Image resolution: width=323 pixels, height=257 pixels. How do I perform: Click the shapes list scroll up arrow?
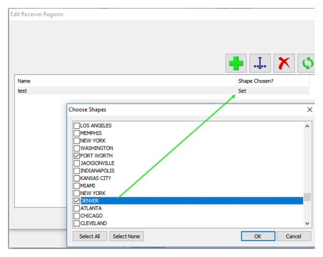tap(307, 126)
